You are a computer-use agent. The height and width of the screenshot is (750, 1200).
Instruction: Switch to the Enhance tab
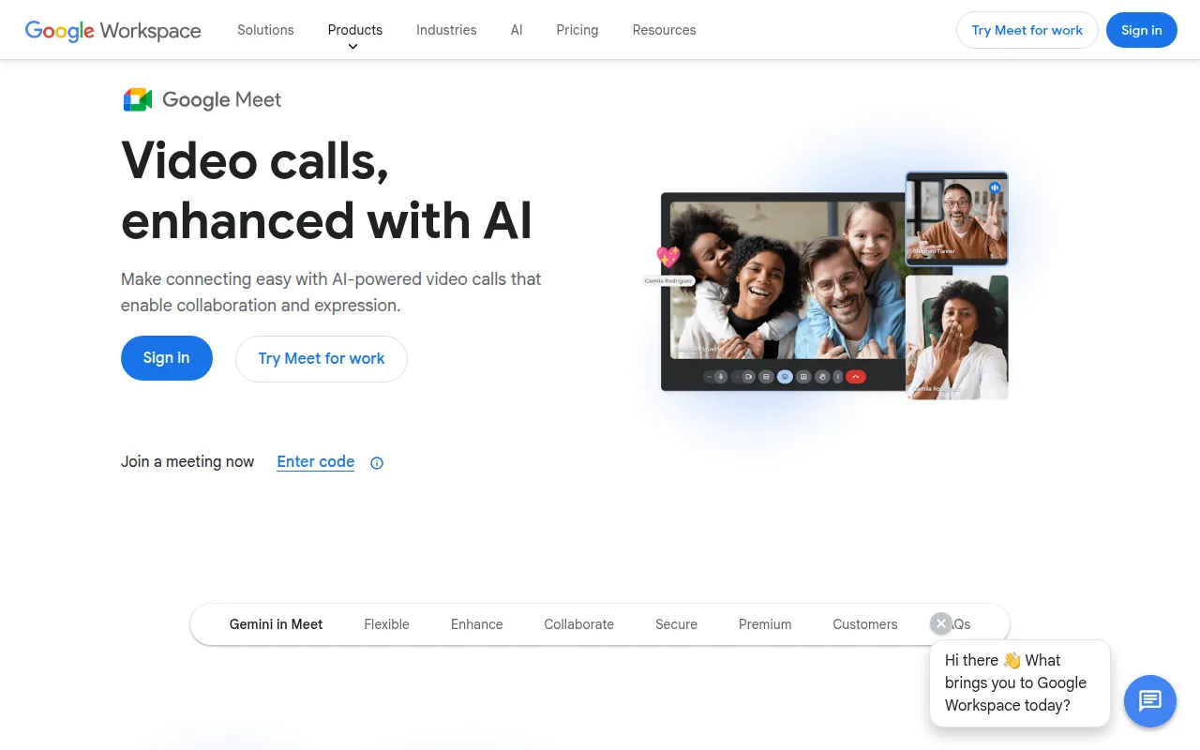click(x=477, y=624)
